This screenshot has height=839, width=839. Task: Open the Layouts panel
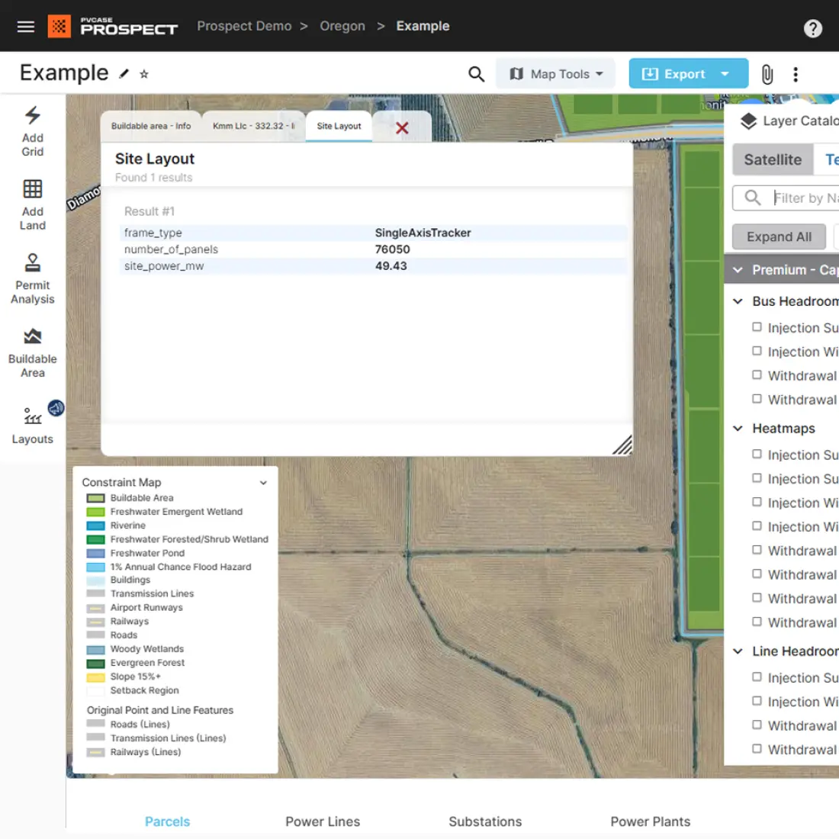[31, 423]
